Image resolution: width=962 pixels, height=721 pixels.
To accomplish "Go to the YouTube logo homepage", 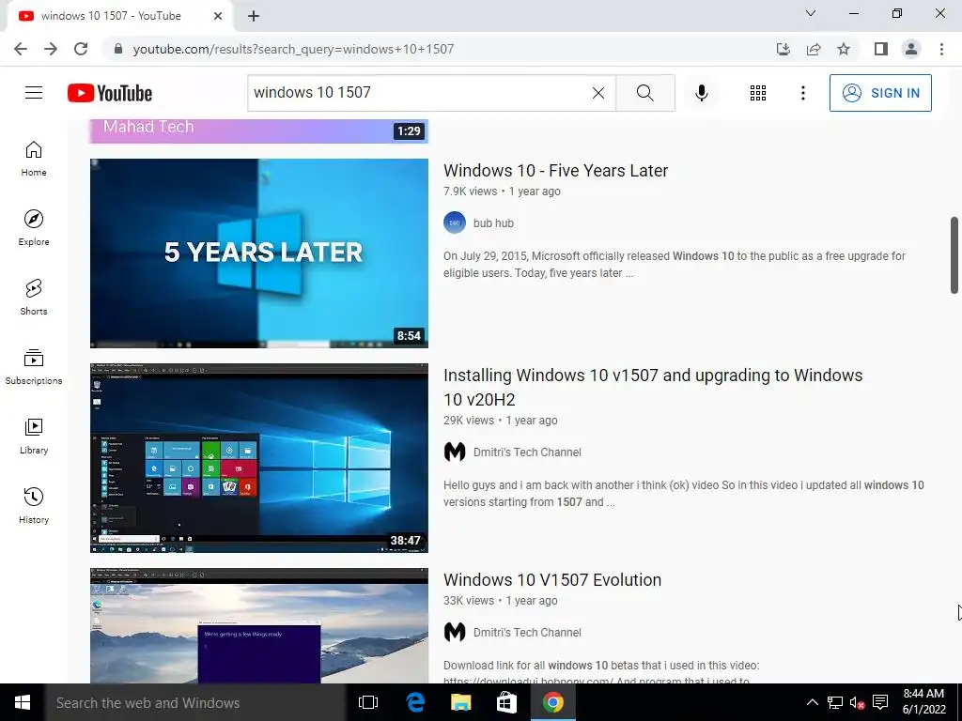I will pyautogui.click(x=110, y=93).
